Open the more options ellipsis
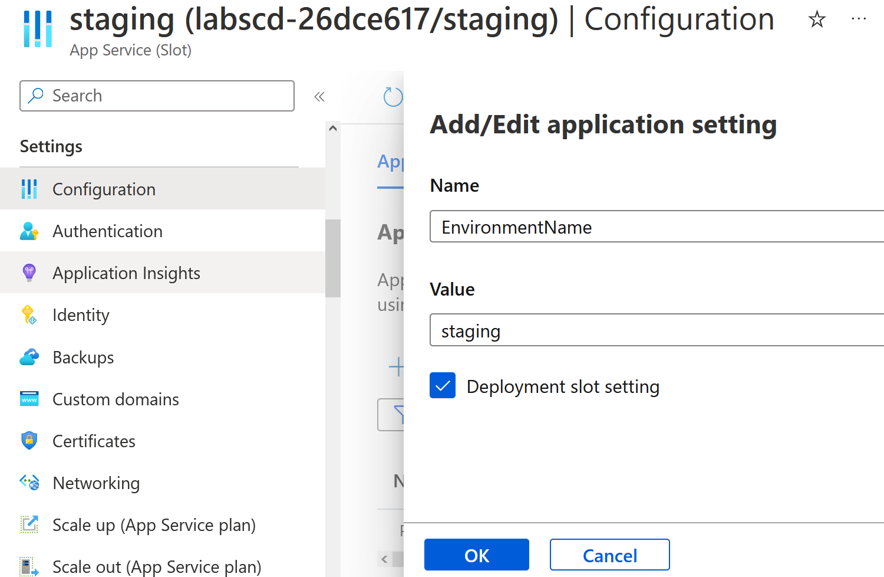The image size is (884, 577). (859, 19)
